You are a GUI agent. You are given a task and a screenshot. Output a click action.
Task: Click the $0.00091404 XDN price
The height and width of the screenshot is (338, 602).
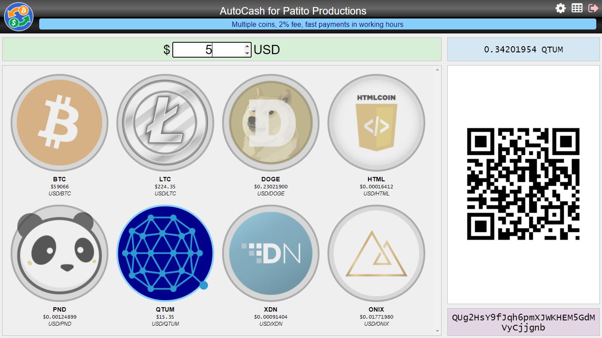271,317
